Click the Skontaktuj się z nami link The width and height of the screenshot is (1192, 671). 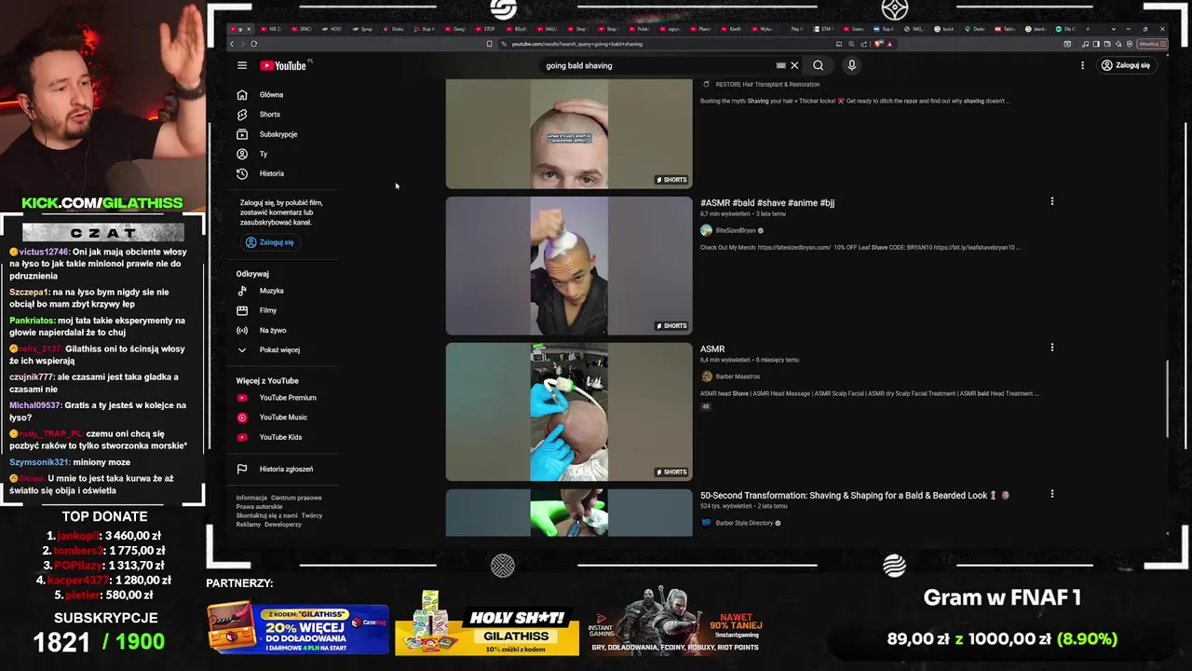[x=267, y=515]
